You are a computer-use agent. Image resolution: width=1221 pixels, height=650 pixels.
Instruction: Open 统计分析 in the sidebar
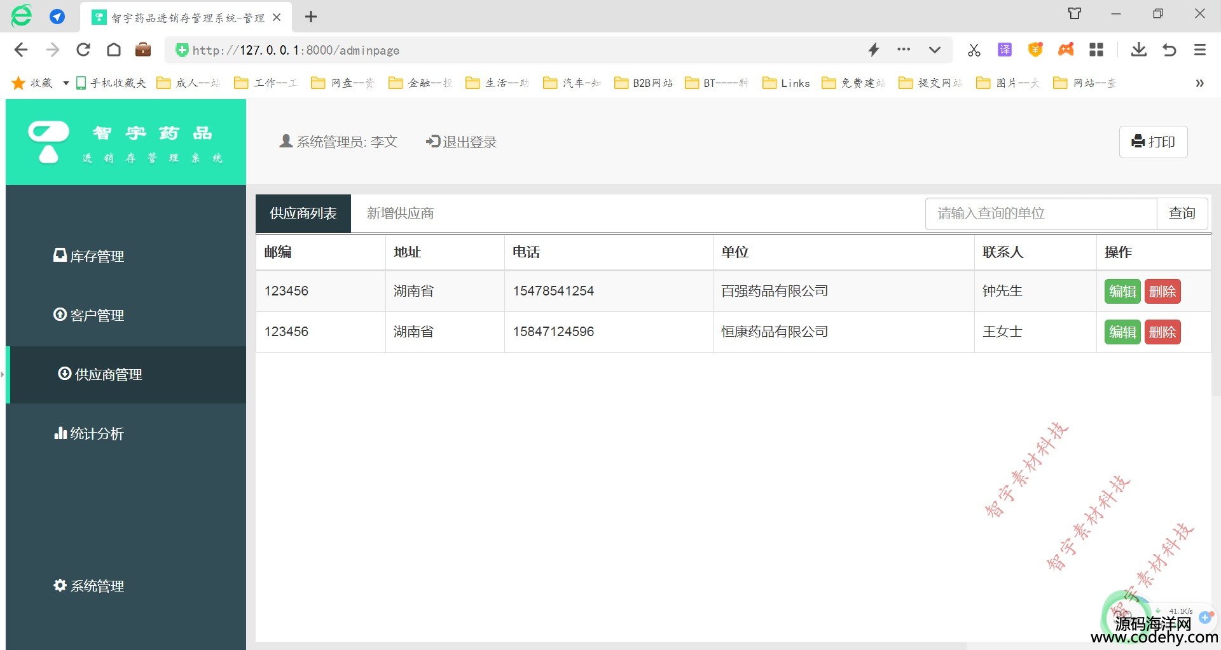[89, 433]
